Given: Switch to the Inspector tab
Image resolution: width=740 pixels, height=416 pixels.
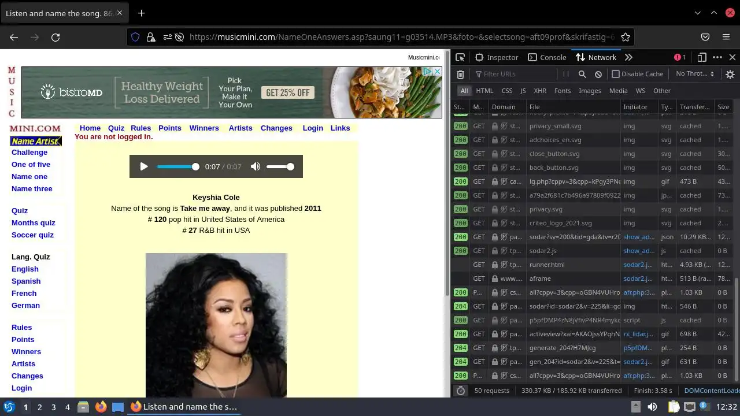Looking at the screenshot, I should (x=497, y=57).
